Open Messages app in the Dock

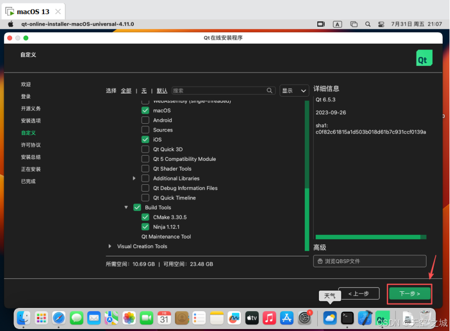coord(77,318)
